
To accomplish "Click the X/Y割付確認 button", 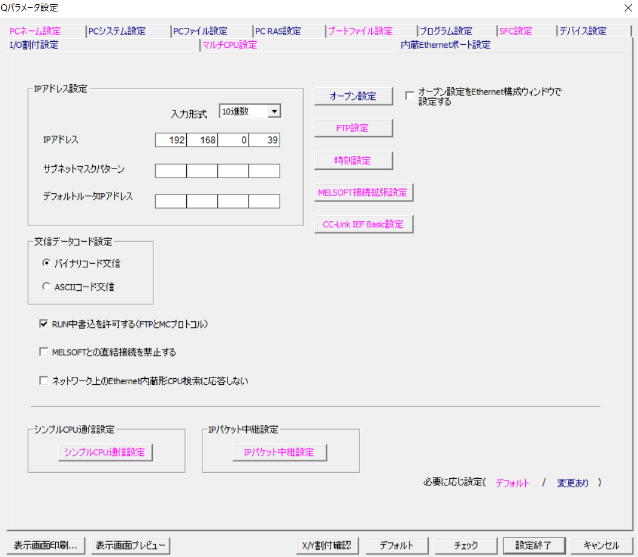I will click(327, 545).
